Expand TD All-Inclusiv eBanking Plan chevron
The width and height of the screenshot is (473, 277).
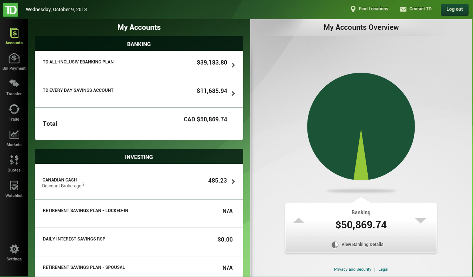[x=233, y=65]
